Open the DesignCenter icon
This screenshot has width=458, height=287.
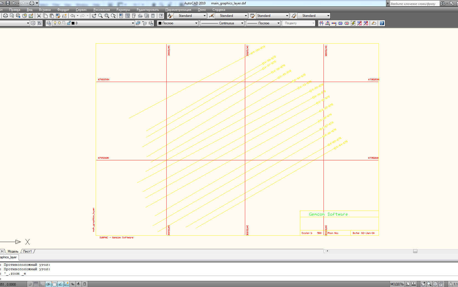click(x=128, y=16)
